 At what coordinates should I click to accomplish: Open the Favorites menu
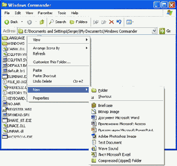(x=45, y=13)
